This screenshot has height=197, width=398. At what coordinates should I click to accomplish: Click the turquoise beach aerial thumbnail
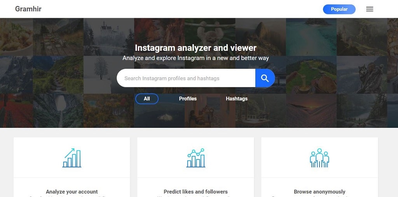click(x=311, y=37)
